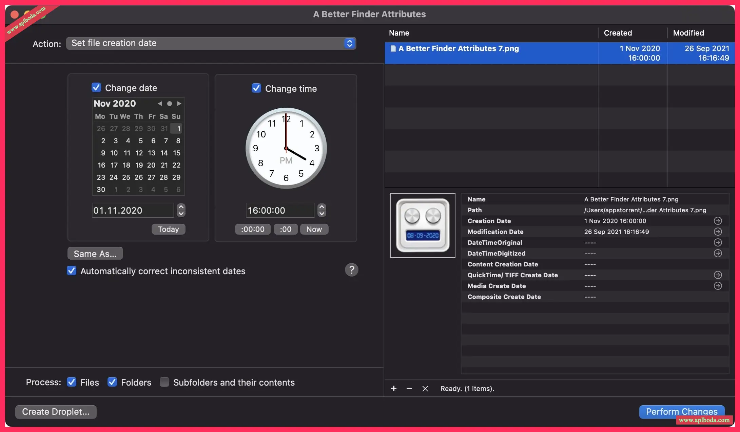This screenshot has width=740, height=432.
Task: Go to next month in calendar
Action: [179, 104]
